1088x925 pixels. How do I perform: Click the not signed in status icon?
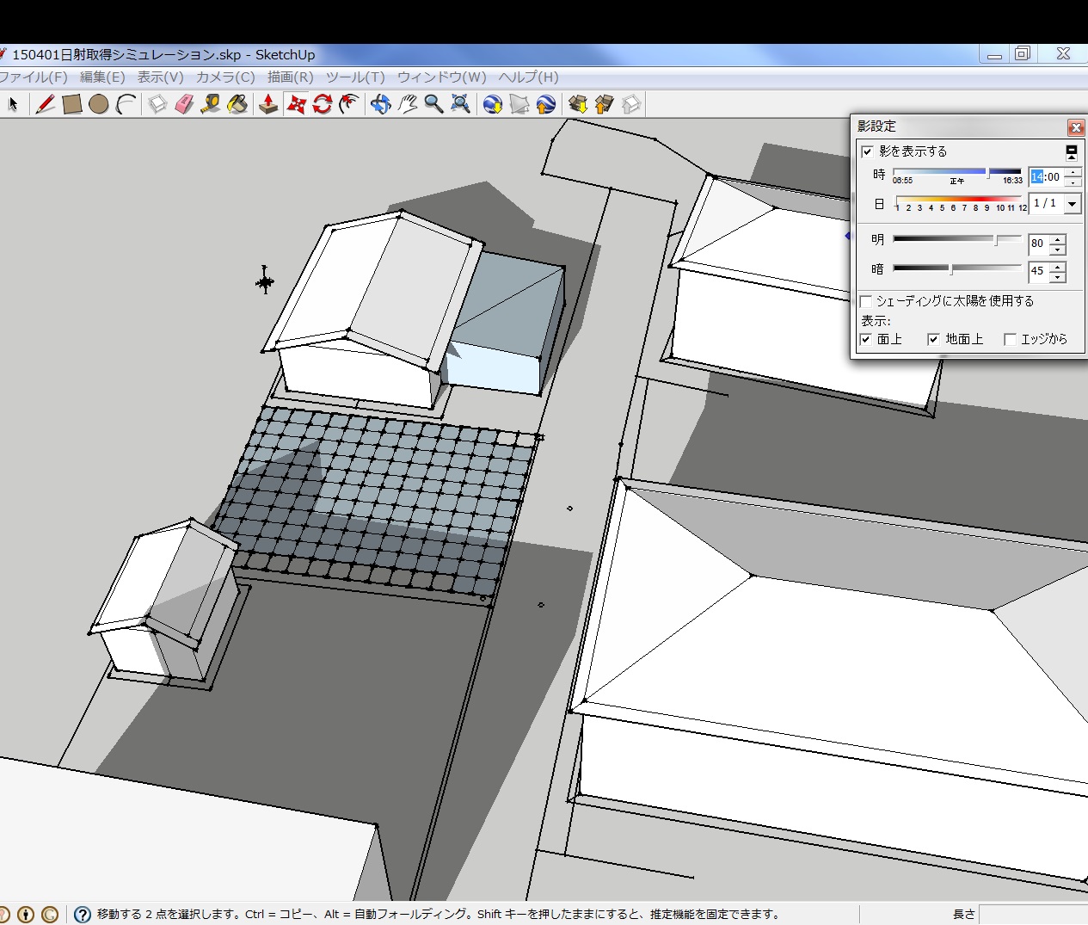click(50, 915)
